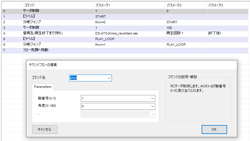The width and height of the screenshot is (250, 141).
Task: Expand the 軸番号(0-5) dropdown
Action: point(153,99)
